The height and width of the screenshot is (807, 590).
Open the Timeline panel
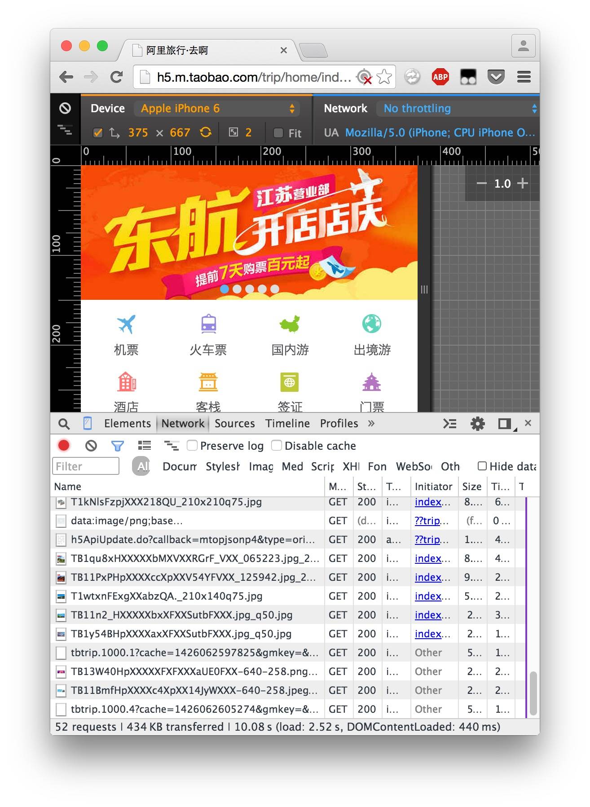click(x=287, y=423)
